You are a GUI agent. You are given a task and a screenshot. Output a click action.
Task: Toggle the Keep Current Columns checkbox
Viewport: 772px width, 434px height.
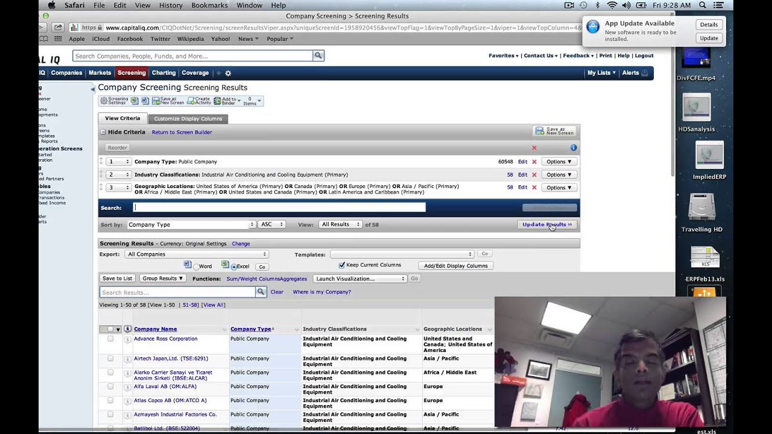[342, 265]
